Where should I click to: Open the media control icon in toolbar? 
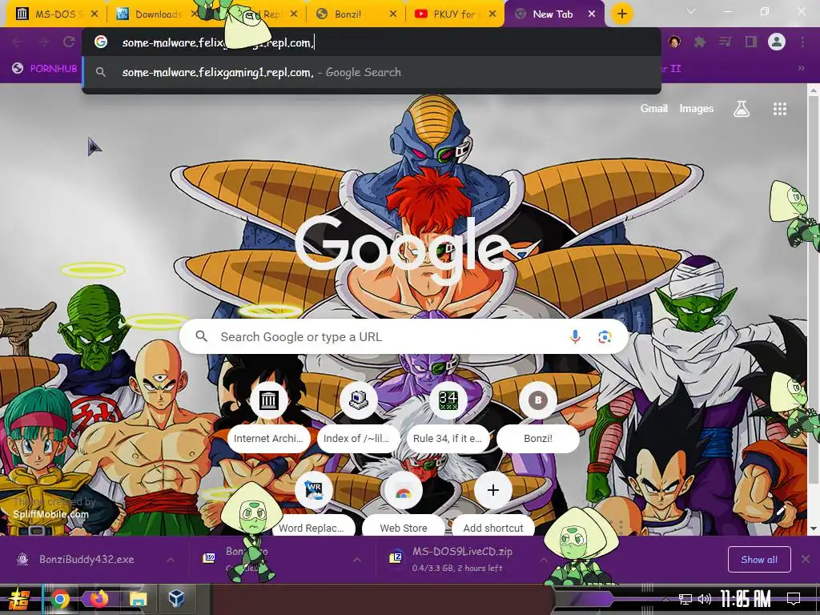[x=726, y=42]
